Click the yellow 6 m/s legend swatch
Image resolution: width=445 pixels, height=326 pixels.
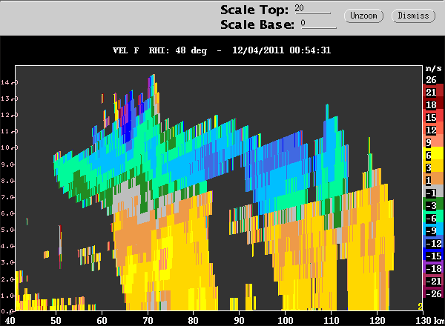[430, 155]
